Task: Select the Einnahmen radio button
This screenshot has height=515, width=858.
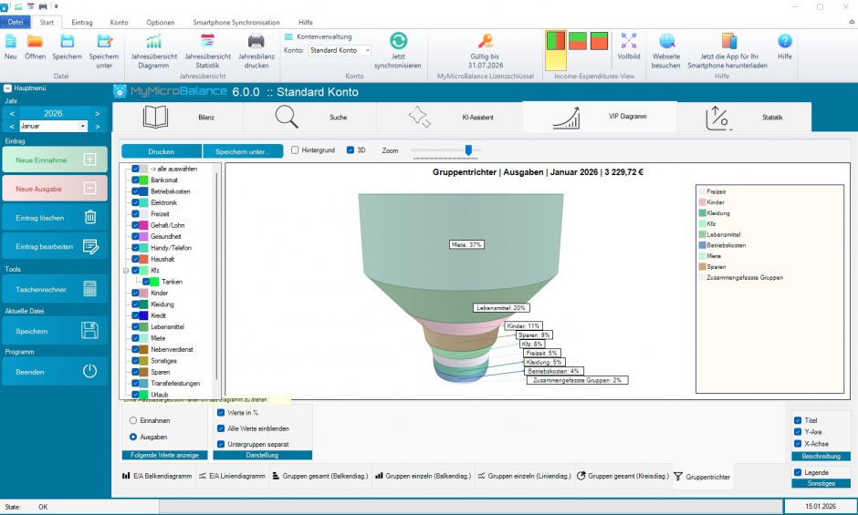Action: pyautogui.click(x=134, y=420)
